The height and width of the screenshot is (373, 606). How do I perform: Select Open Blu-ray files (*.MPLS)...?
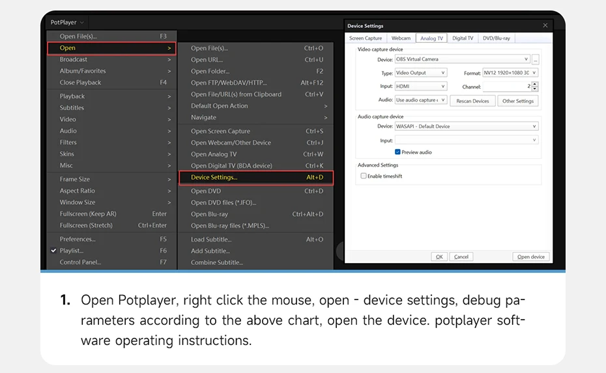[x=256, y=226]
